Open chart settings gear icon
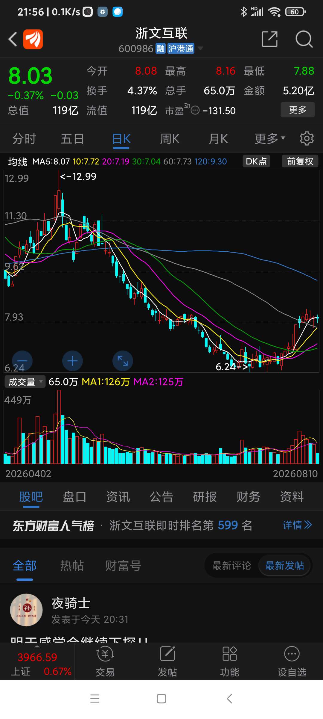The width and height of the screenshot is (323, 719). (307, 138)
